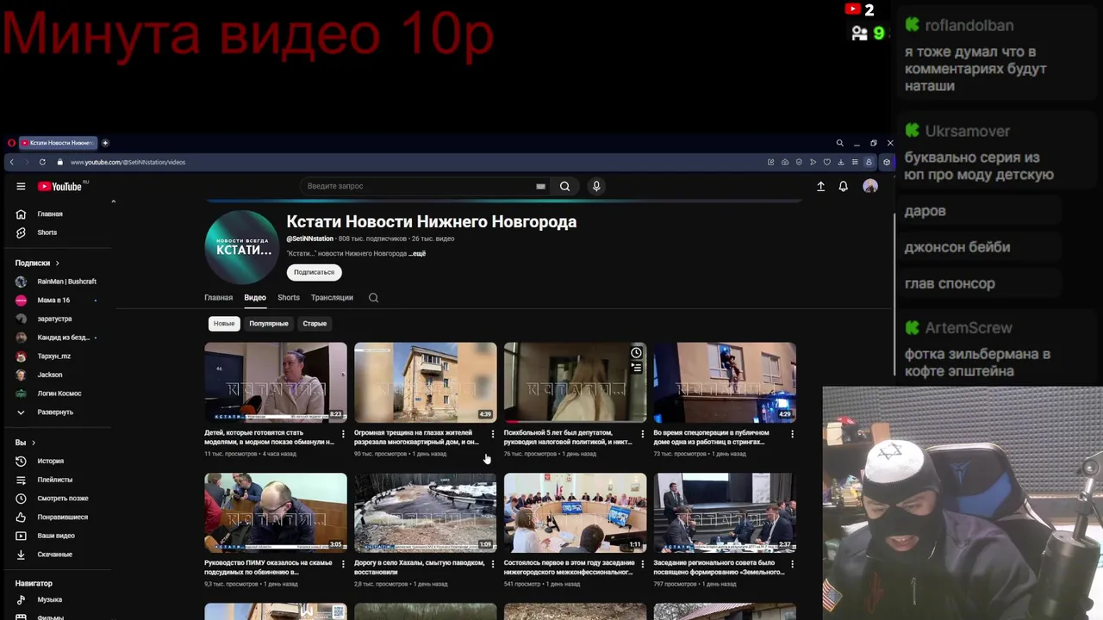Open browser downloads icon in address bar

[x=841, y=162]
